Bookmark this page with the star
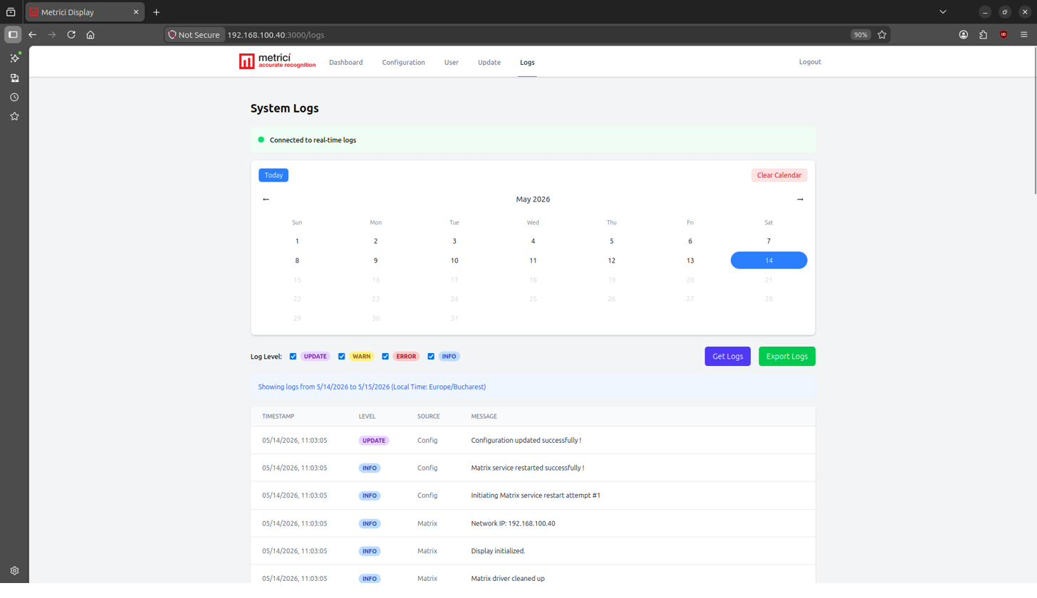 (x=882, y=34)
